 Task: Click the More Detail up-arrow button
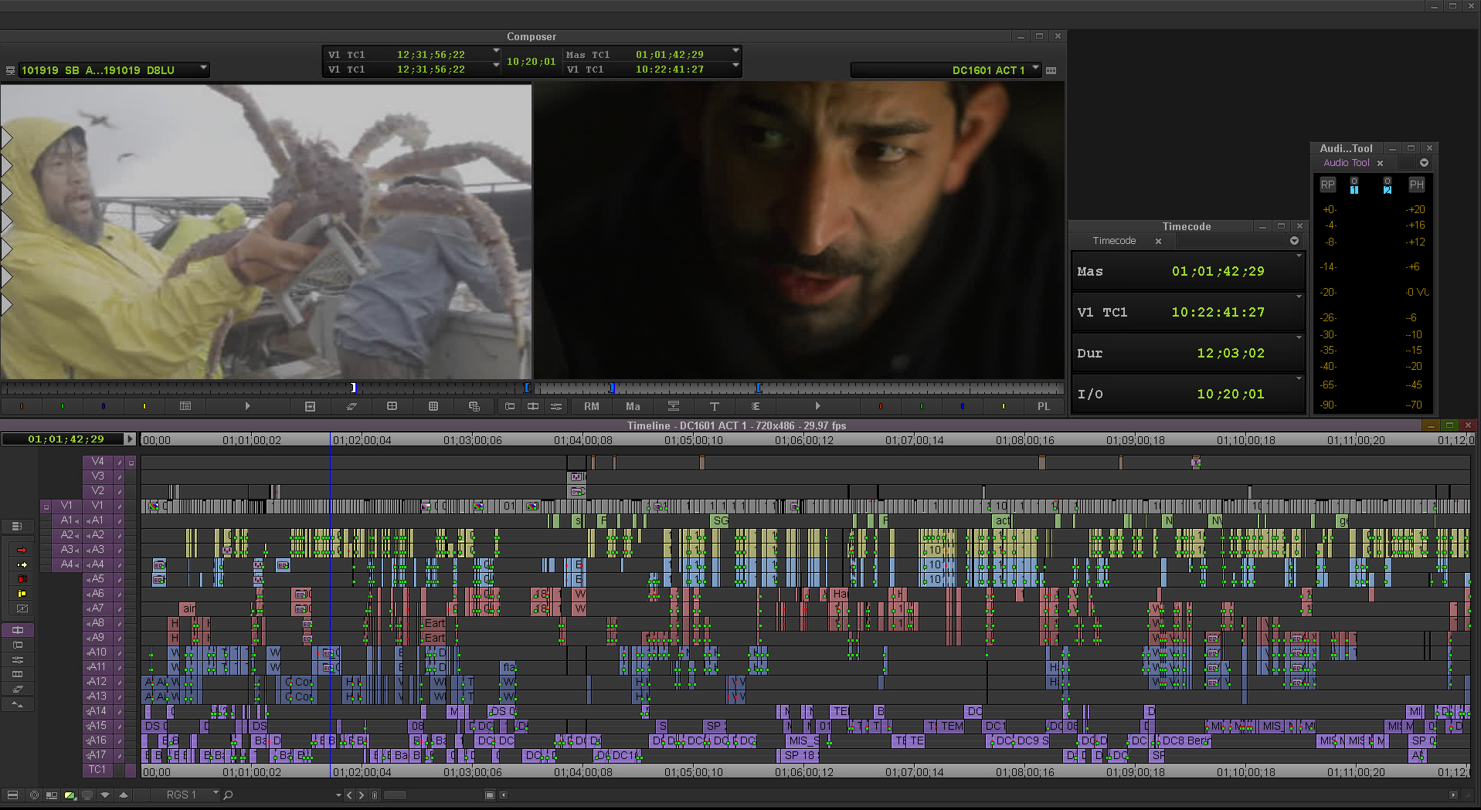(123, 795)
